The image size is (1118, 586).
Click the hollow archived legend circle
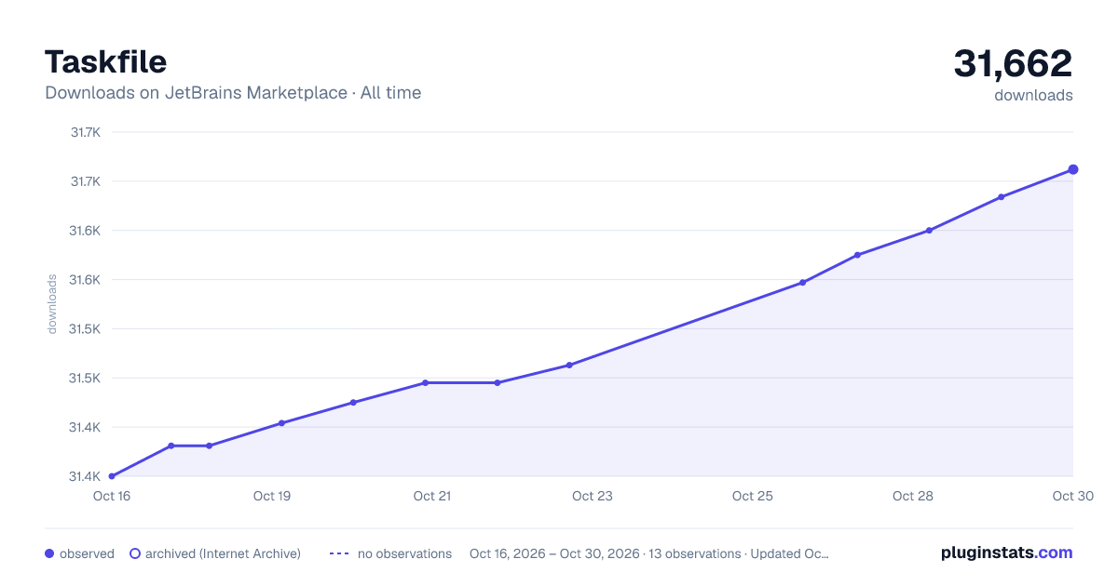tap(134, 553)
